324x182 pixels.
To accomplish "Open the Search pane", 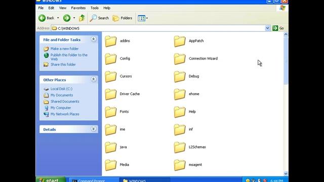I will click(99, 18).
